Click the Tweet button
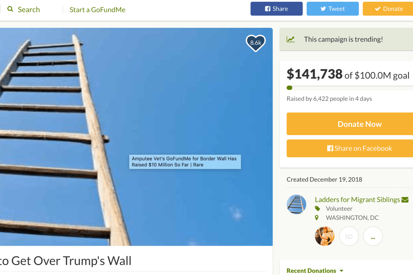 333,9
